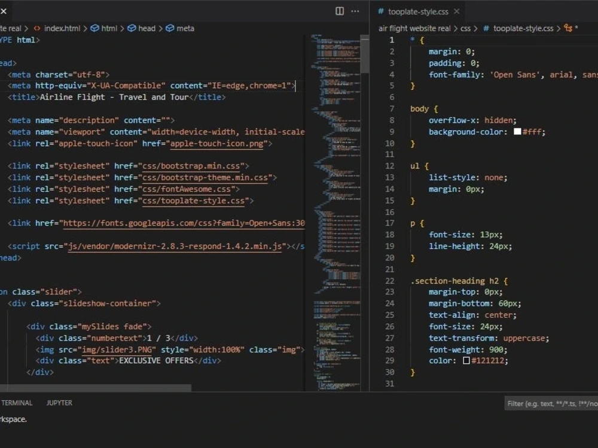Click the HTML editor minimap
This screenshot has width=598, height=448.
point(334,212)
